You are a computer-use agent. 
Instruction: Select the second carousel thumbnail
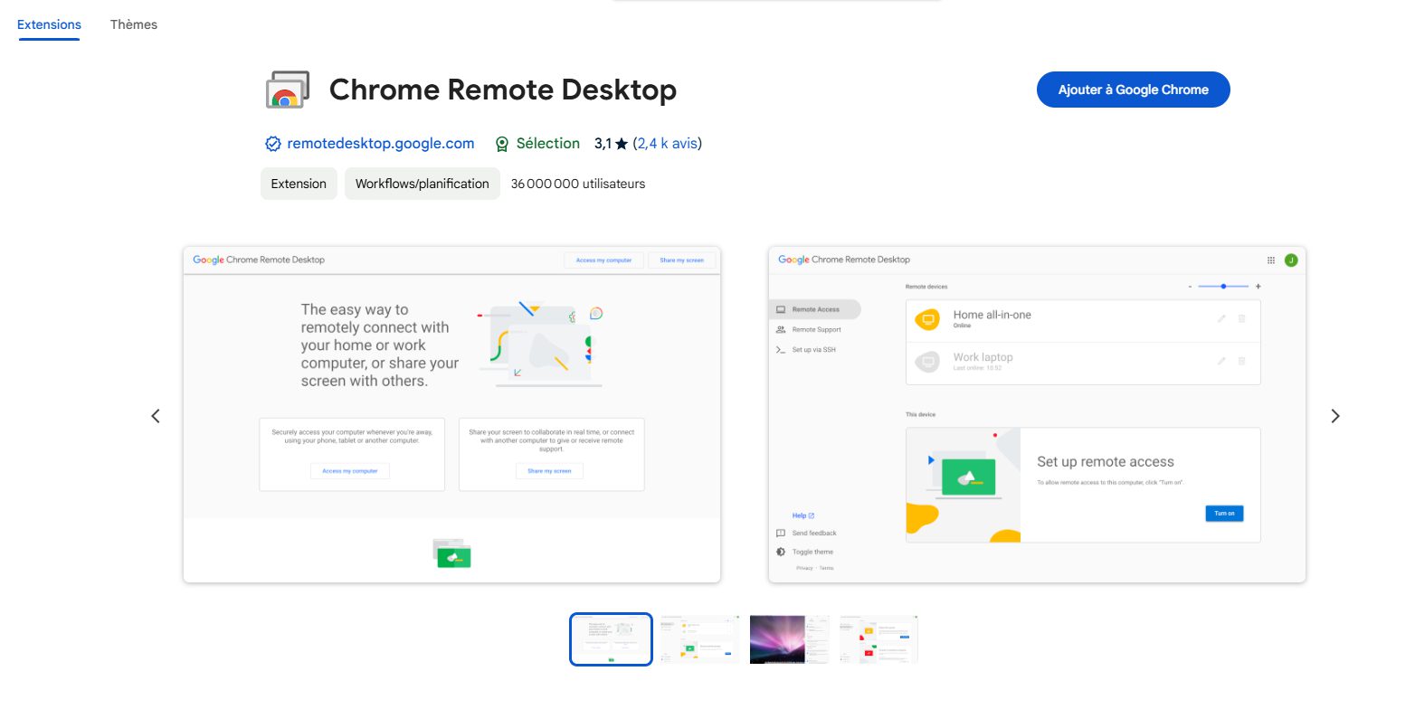click(699, 639)
